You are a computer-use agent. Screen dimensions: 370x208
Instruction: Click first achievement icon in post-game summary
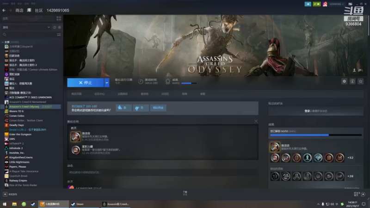point(75,136)
